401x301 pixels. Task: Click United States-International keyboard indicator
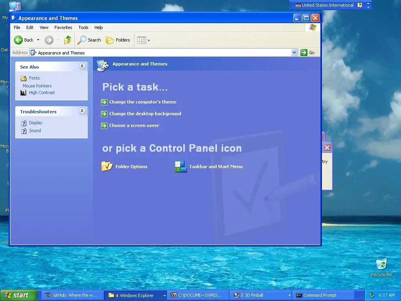[x=325, y=5]
